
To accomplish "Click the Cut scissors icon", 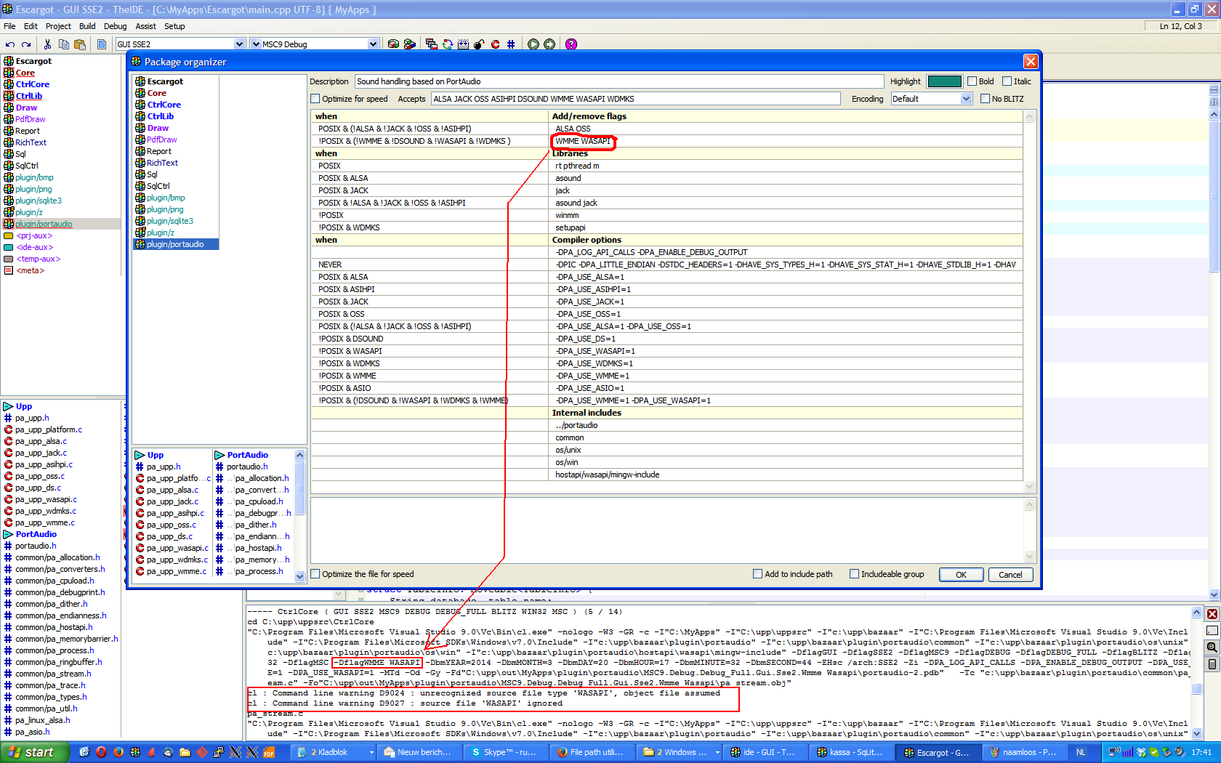I will pyautogui.click(x=47, y=44).
